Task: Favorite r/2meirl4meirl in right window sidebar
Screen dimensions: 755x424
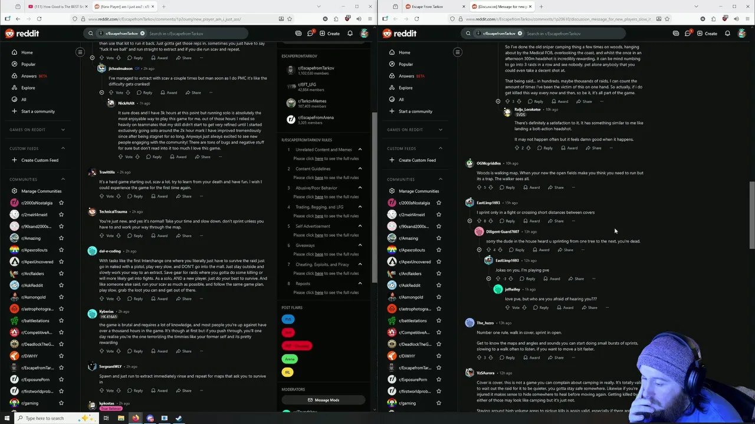Action: click(x=438, y=214)
